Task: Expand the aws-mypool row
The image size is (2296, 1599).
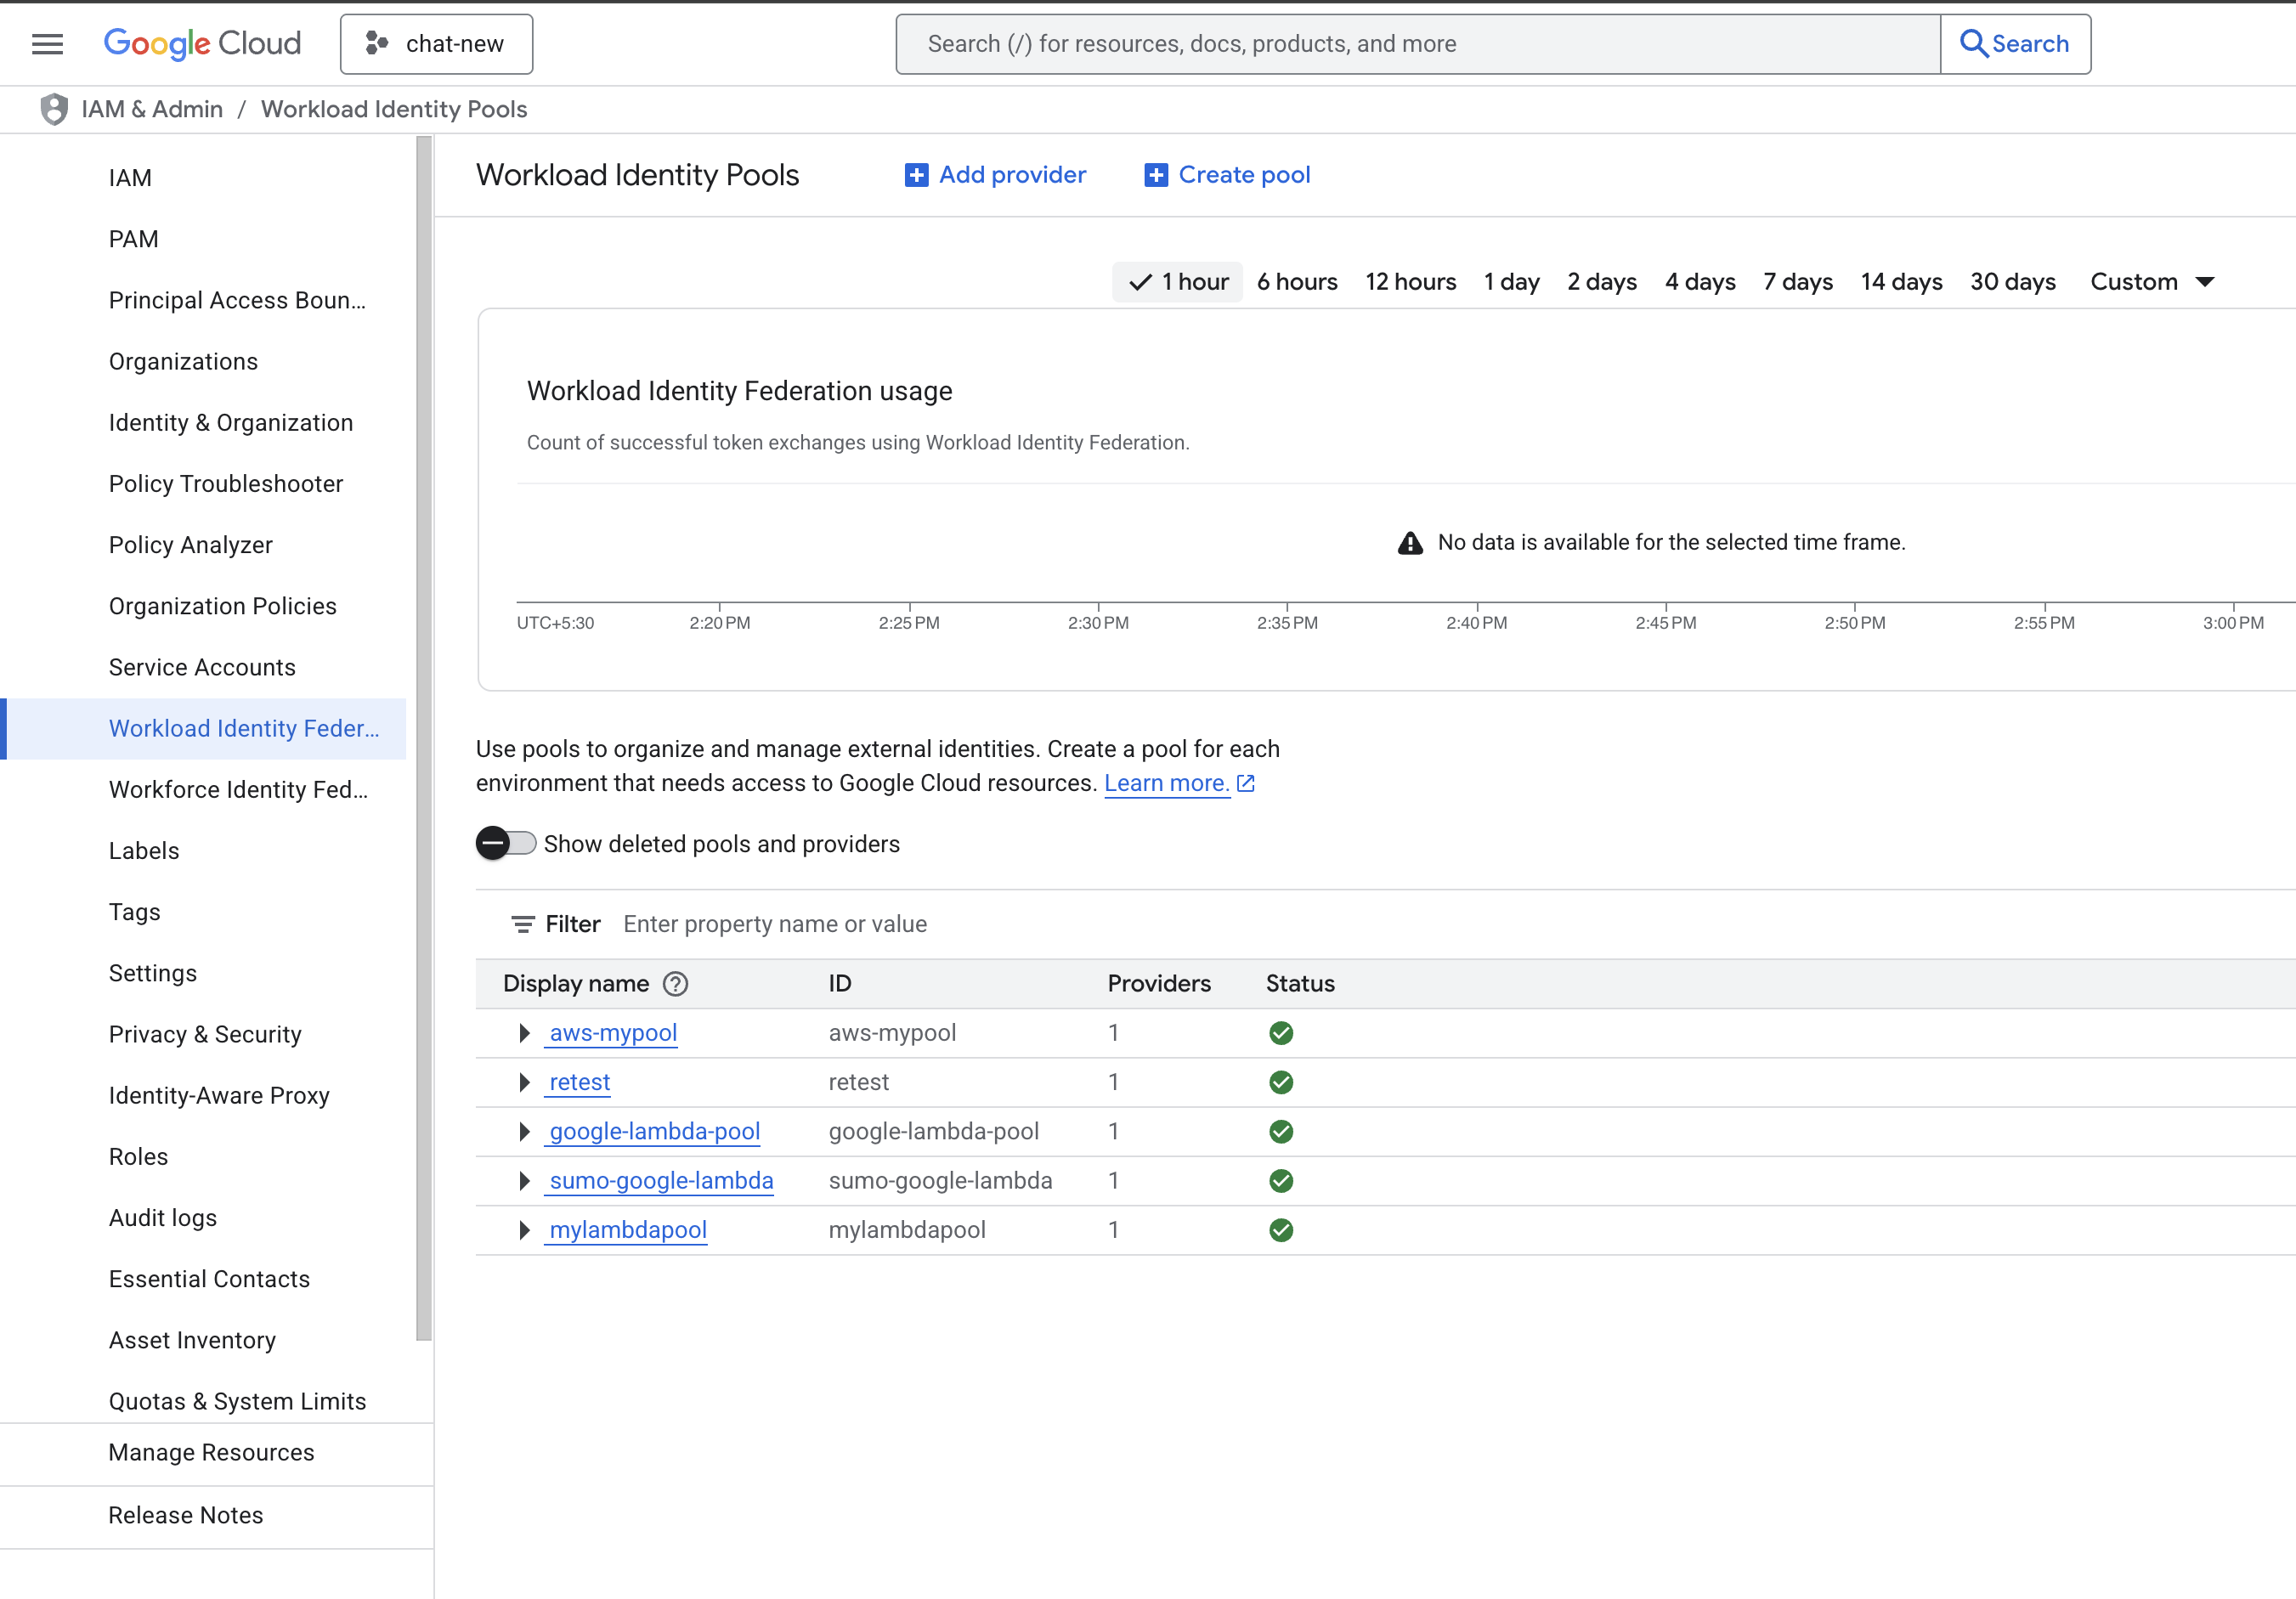Action: pos(524,1033)
